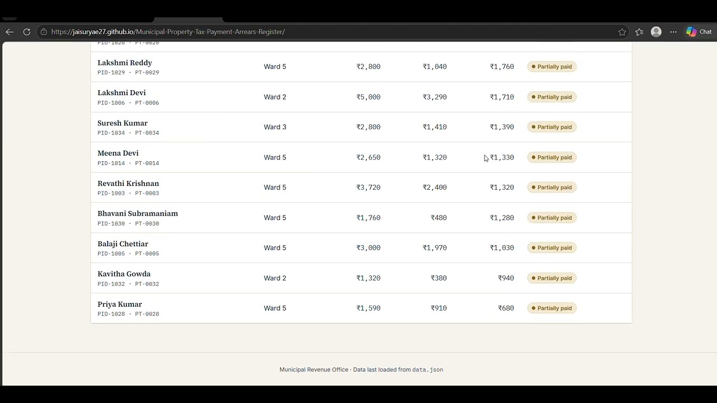Click Partially paid badge for Revathi Krishnan
This screenshot has width=717, height=403.
(x=552, y=188)
